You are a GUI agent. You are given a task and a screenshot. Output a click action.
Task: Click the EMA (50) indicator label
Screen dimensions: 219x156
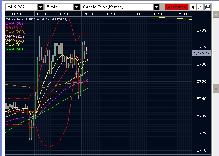point(14,23)
